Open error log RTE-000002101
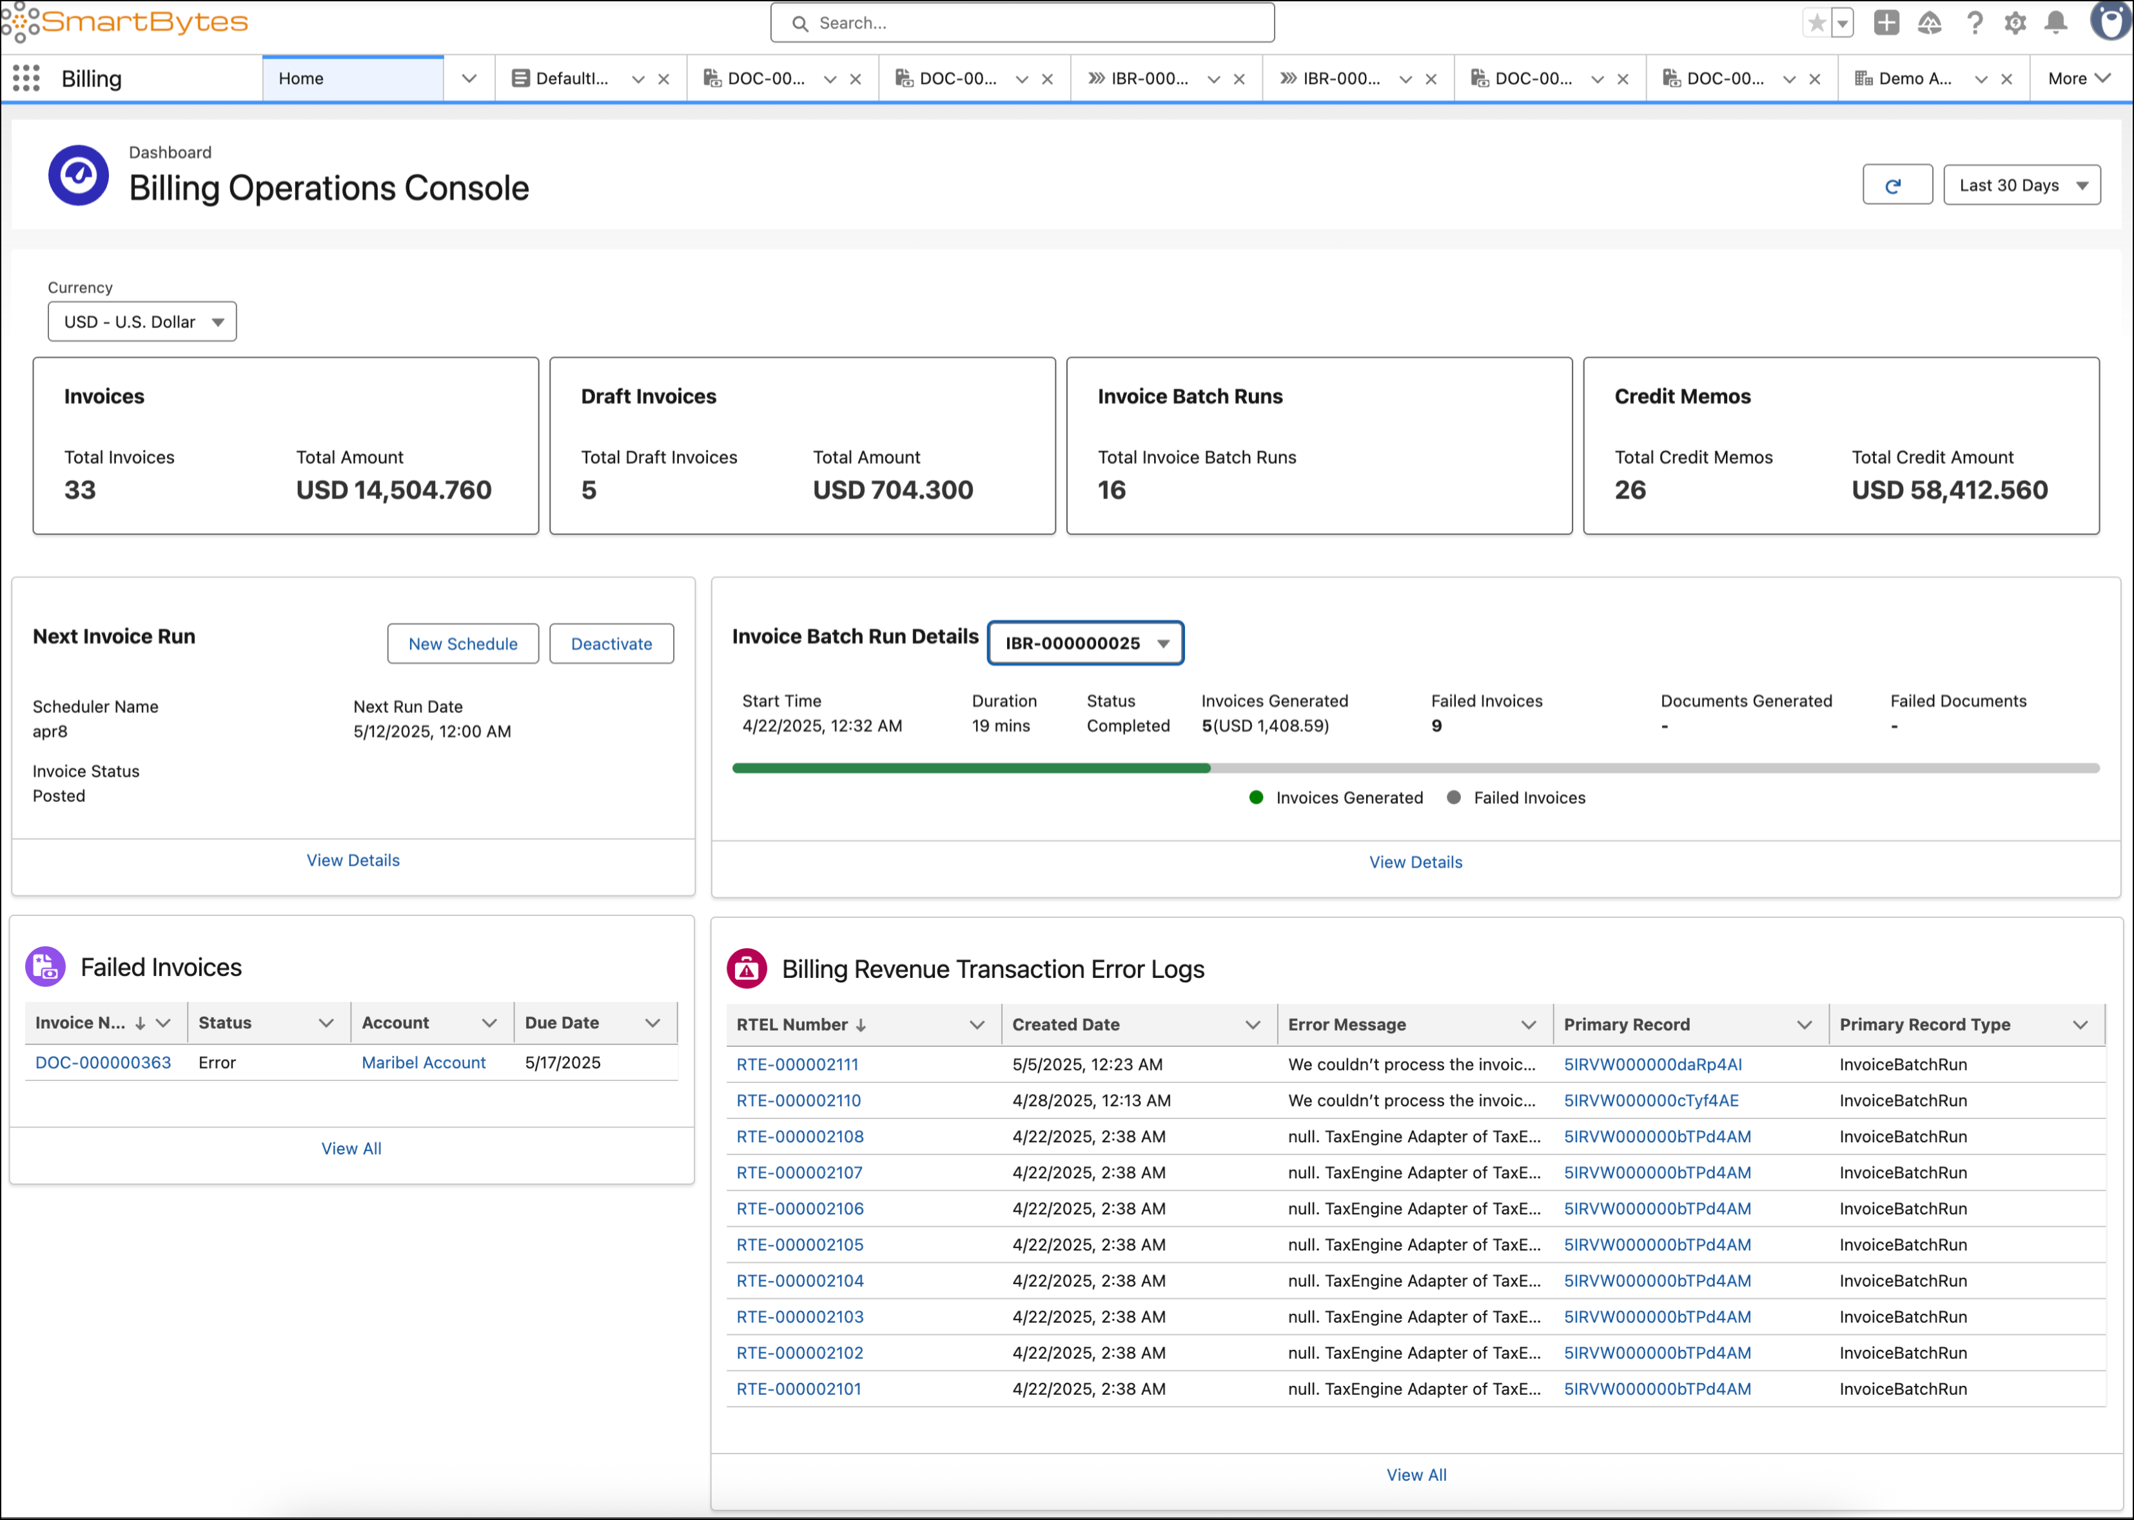 pos(798,1389)
